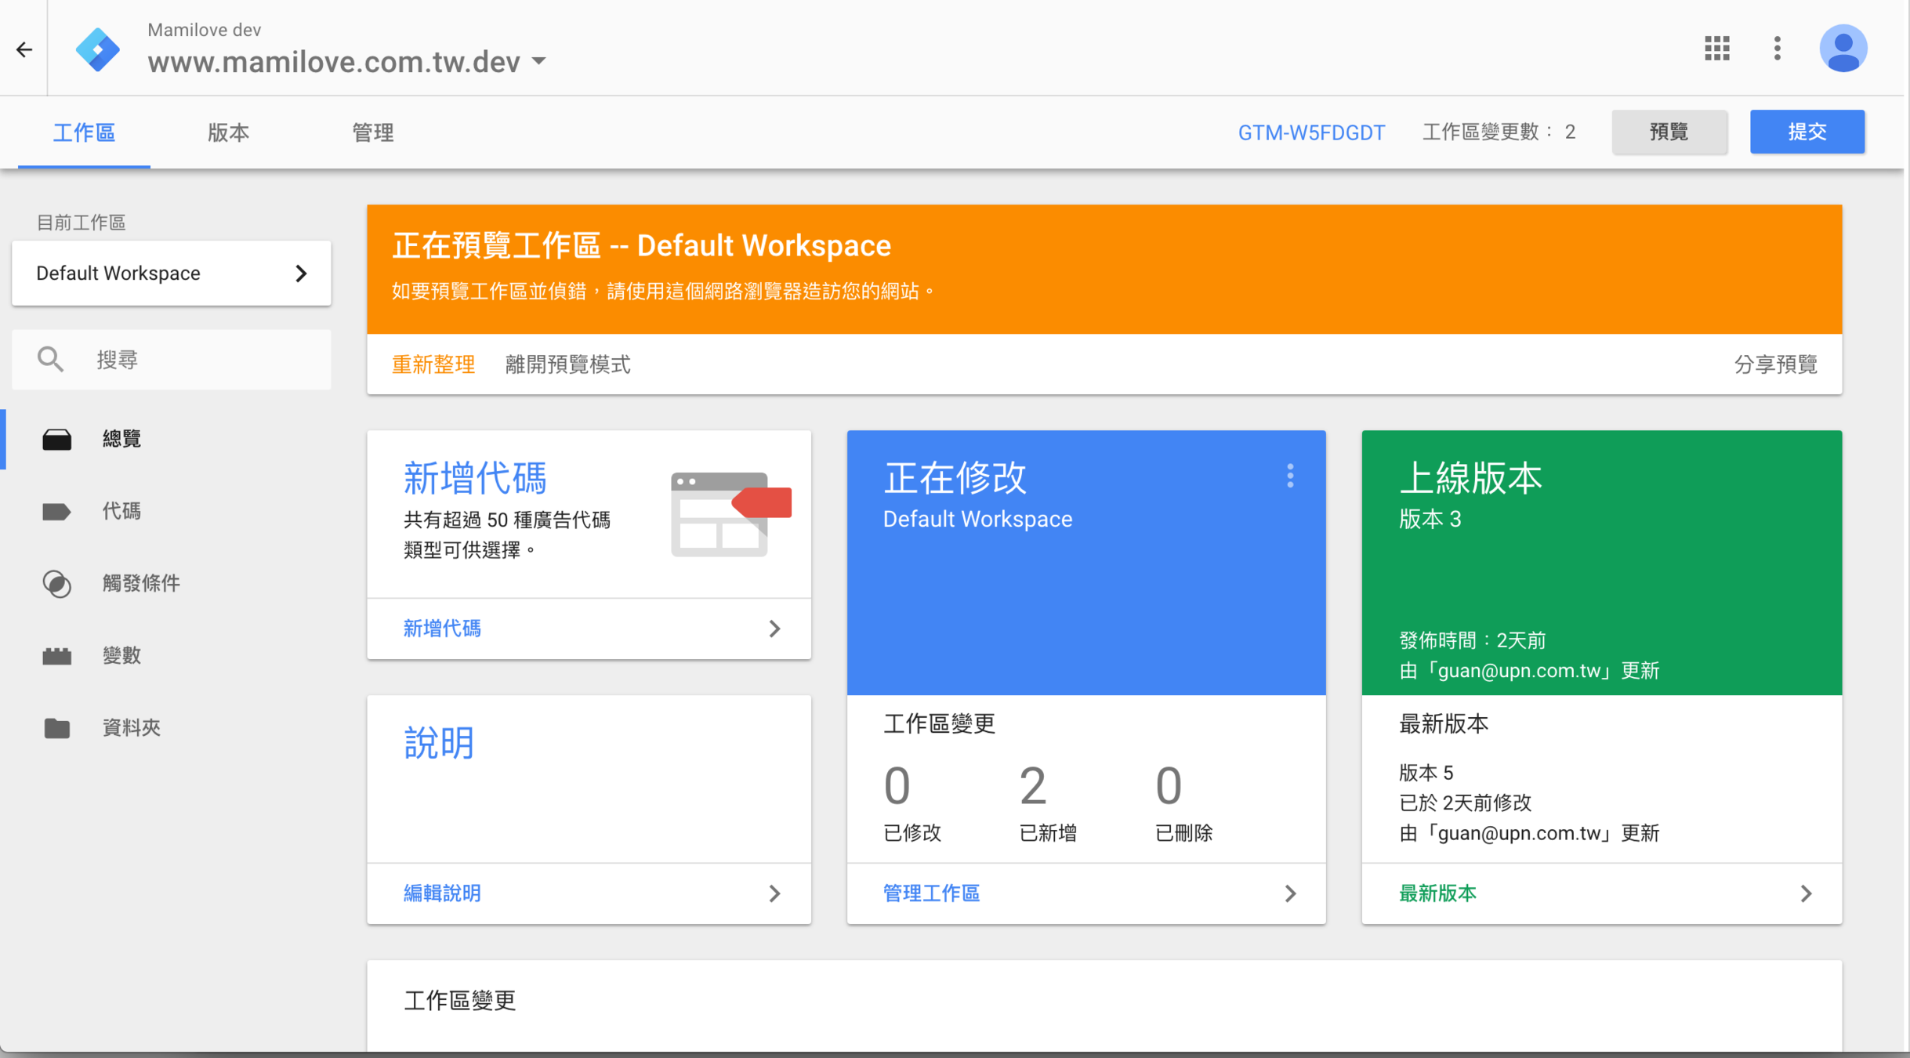The height and width of the screenshot is (1058, 1910).
Task: Click the back arrow icon
Action: 24,49
